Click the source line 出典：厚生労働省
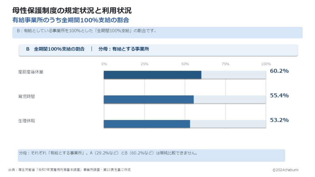Screen dimensions: 315x177 pyautogui.click(x=70, y=170)
